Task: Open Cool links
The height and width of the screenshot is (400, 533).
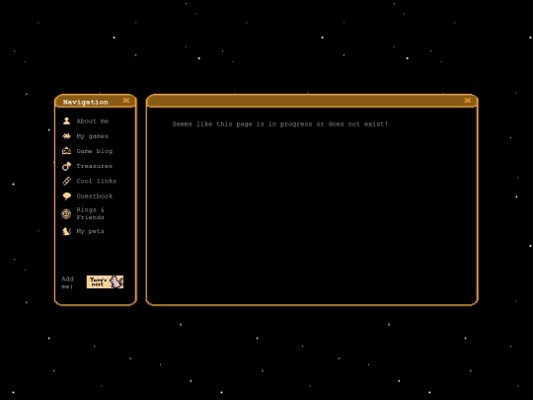Action: click(x=97, y=181)
